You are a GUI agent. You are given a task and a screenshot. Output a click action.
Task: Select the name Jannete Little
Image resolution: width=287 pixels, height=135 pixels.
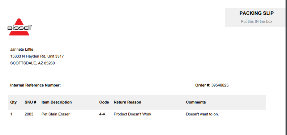coord(22,49)
